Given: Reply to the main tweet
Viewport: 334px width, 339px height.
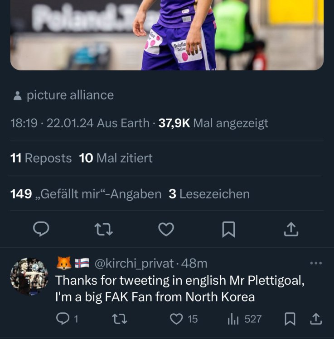Looking at the screenshot, I should (42, 229).
